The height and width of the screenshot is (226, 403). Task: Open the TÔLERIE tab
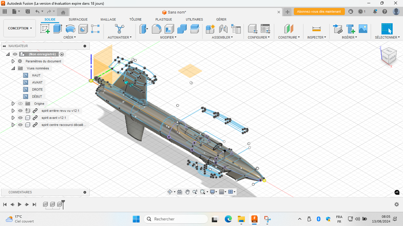(x=135, y=19)
